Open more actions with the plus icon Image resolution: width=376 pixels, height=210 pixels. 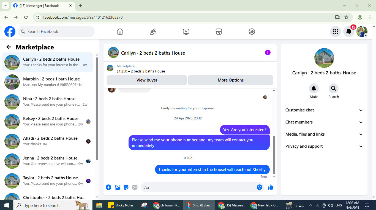tap(108, 187)
